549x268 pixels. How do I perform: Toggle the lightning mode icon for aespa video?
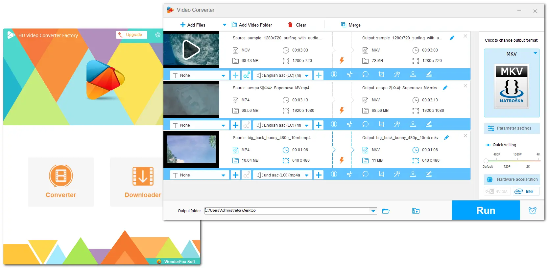point(342,110)
